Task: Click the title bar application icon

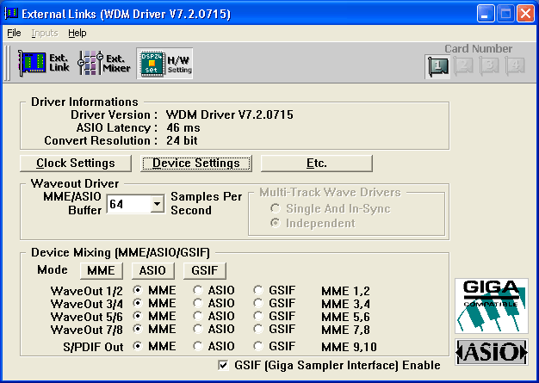Action: (x=11, y=14)
